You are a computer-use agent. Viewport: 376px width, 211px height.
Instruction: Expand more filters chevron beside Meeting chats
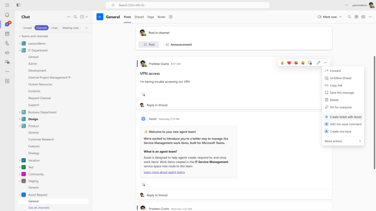pos(87,28)
